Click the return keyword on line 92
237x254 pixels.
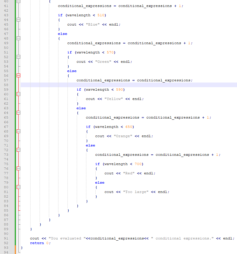click(37, 243)
